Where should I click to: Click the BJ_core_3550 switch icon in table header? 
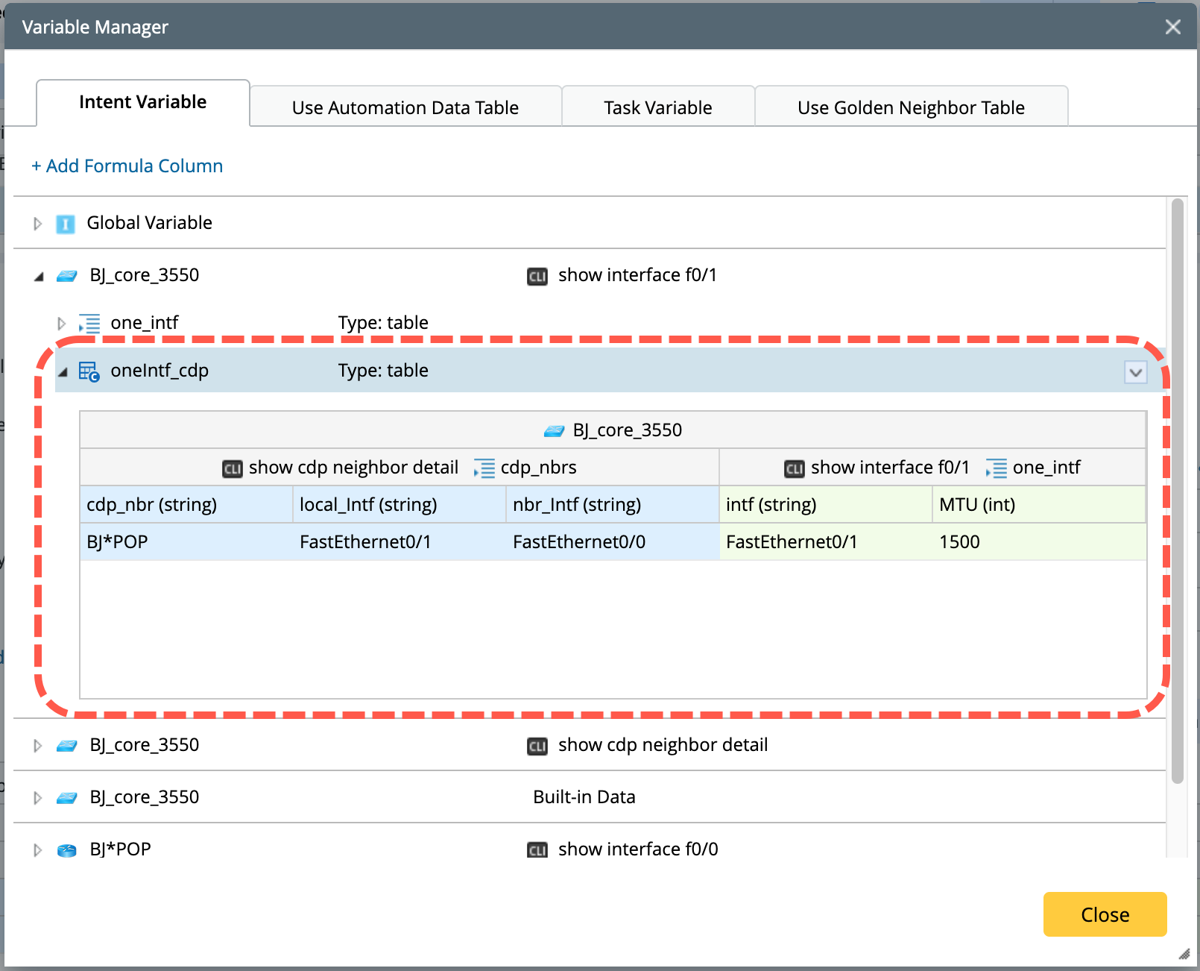point(554,431)
